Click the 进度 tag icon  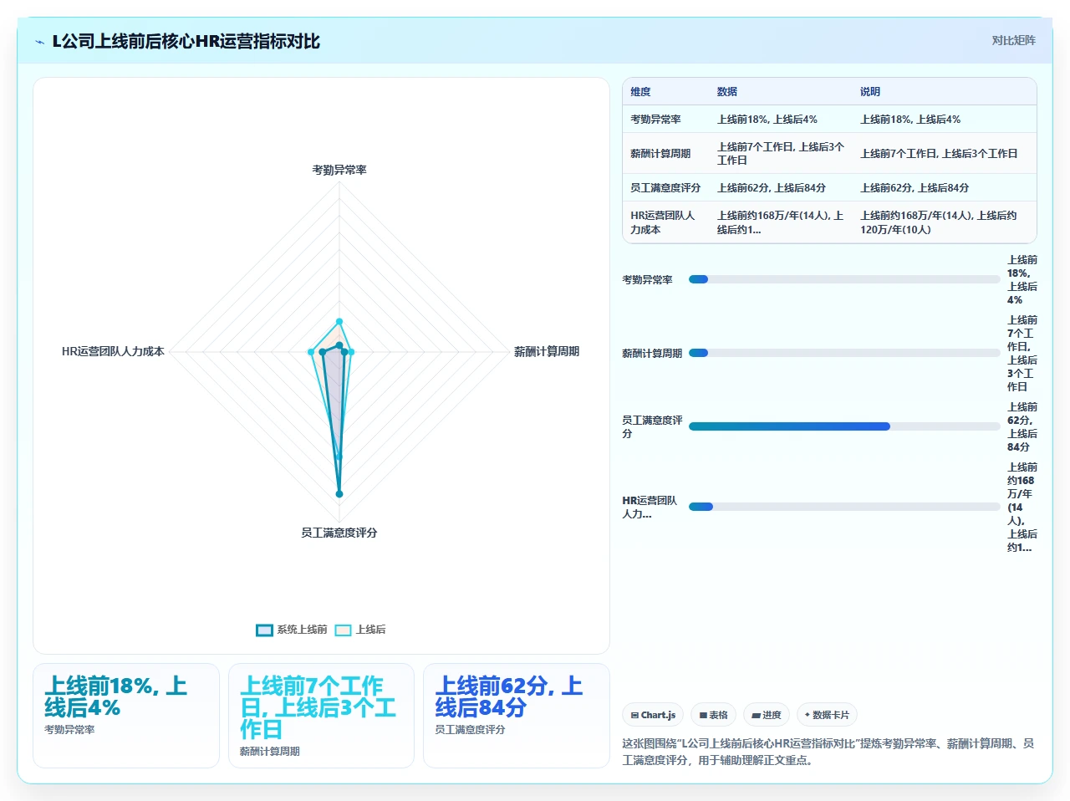point(757,715)
